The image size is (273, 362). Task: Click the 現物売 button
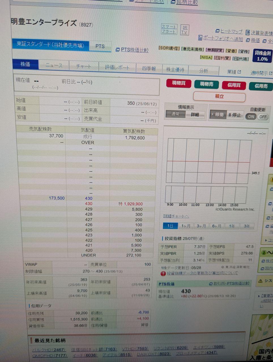pos(206,84)
